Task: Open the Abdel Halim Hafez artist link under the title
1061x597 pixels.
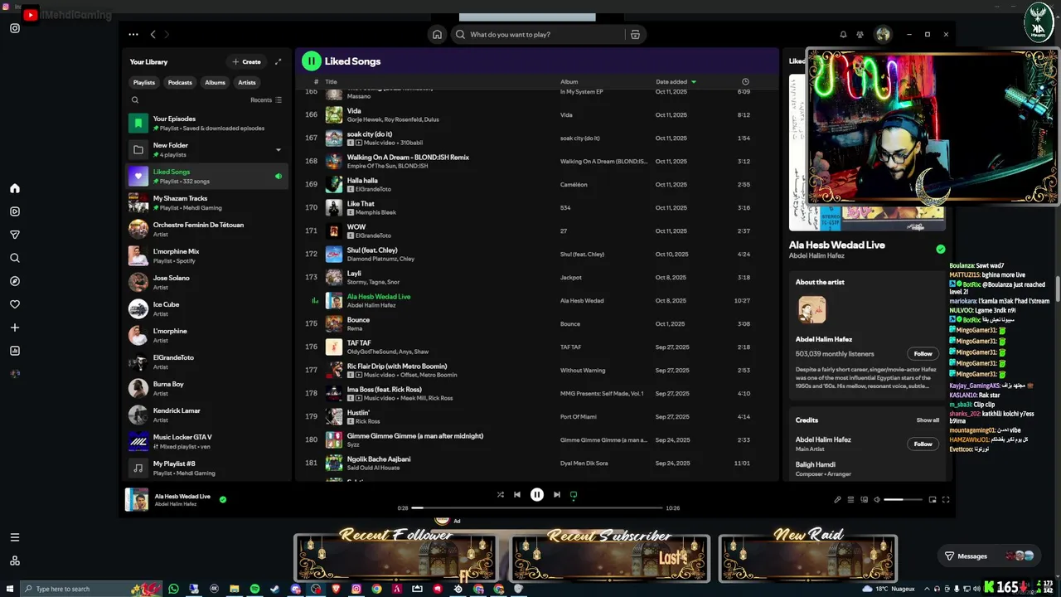Action: [x=816, y=256]
